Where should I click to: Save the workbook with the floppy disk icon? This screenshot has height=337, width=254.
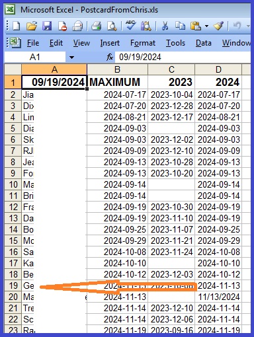(x=47, y=26)
